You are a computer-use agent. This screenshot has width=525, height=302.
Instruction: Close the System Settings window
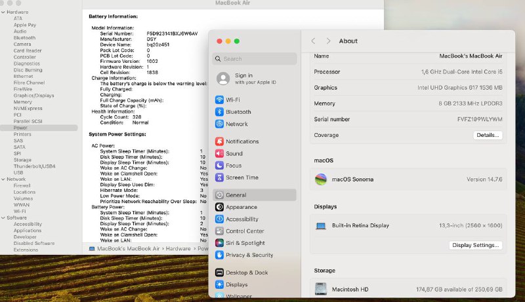(x=219, y=41)
